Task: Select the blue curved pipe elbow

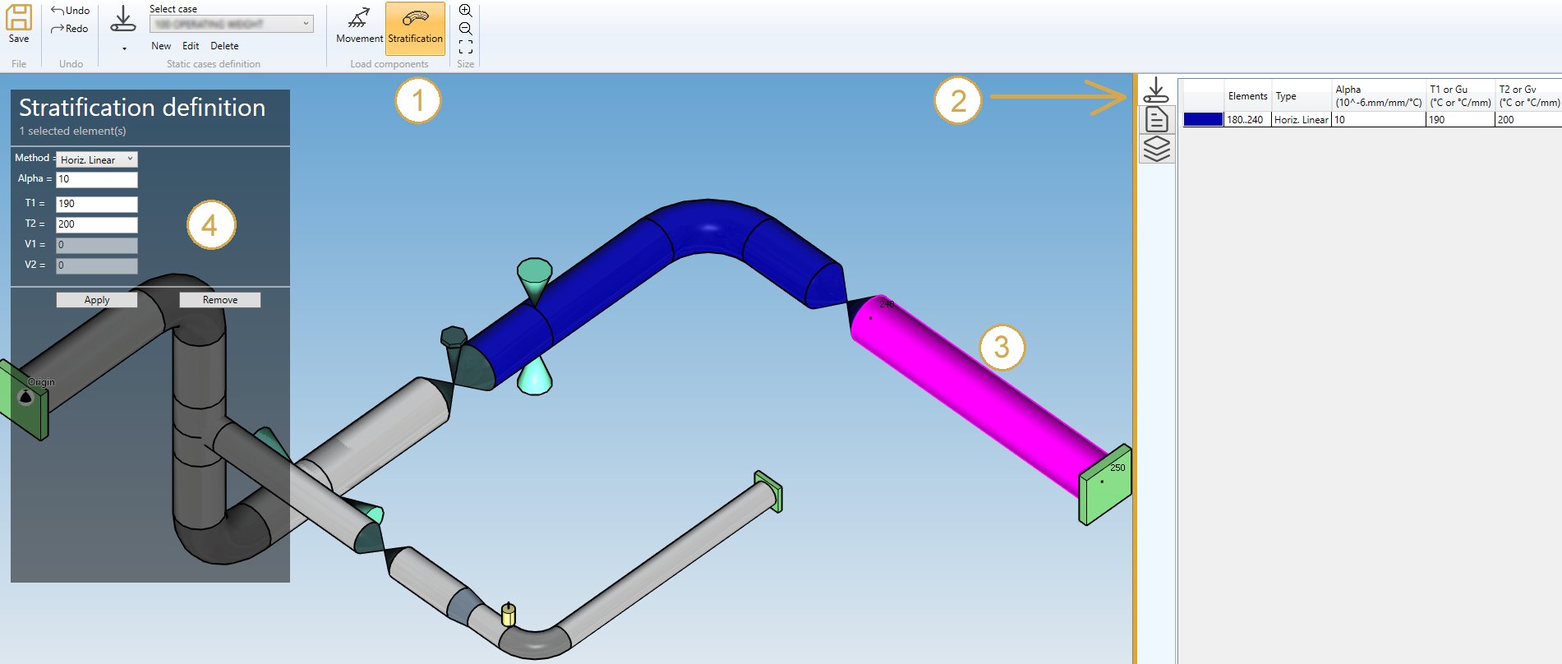Action: (708, 226)
